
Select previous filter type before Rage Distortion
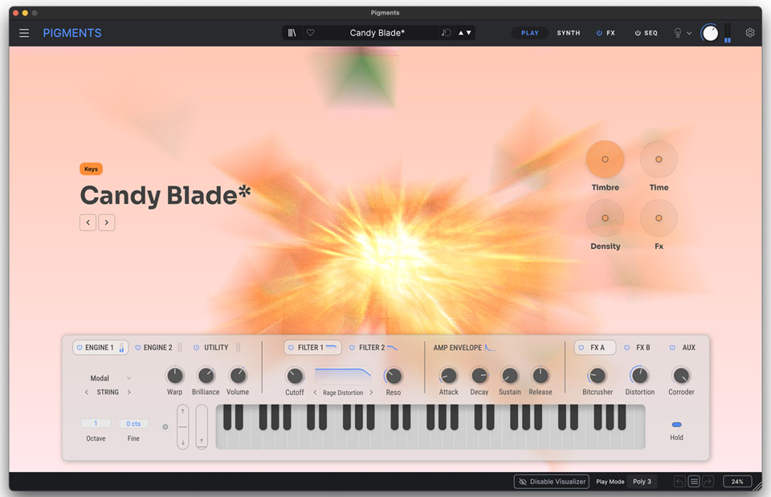coord(315,393)
